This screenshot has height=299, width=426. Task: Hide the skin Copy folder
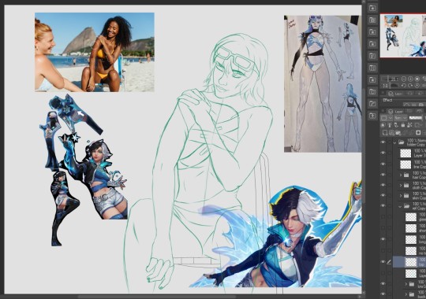[x=383, y=195]
